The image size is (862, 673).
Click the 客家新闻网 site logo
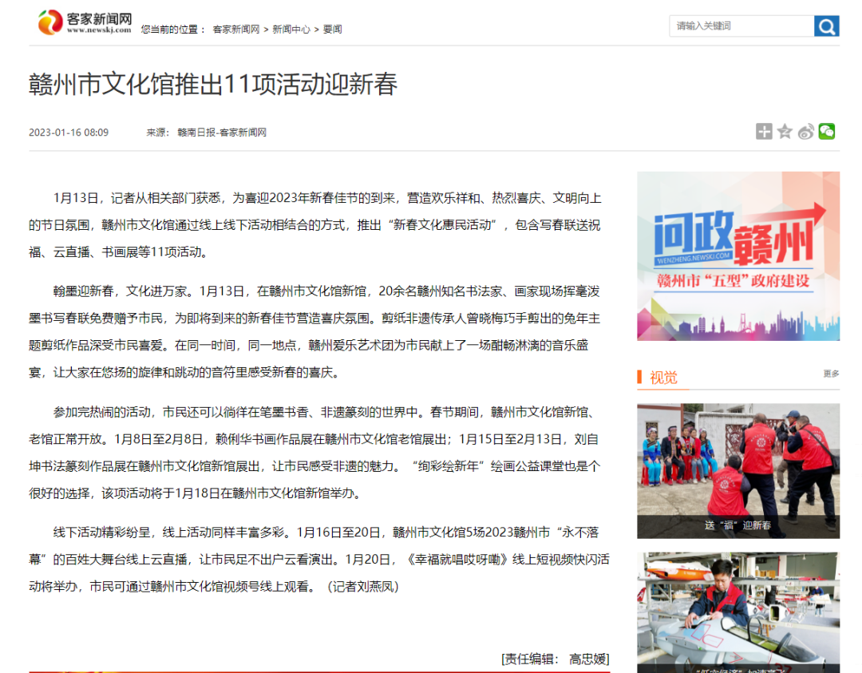85,22
